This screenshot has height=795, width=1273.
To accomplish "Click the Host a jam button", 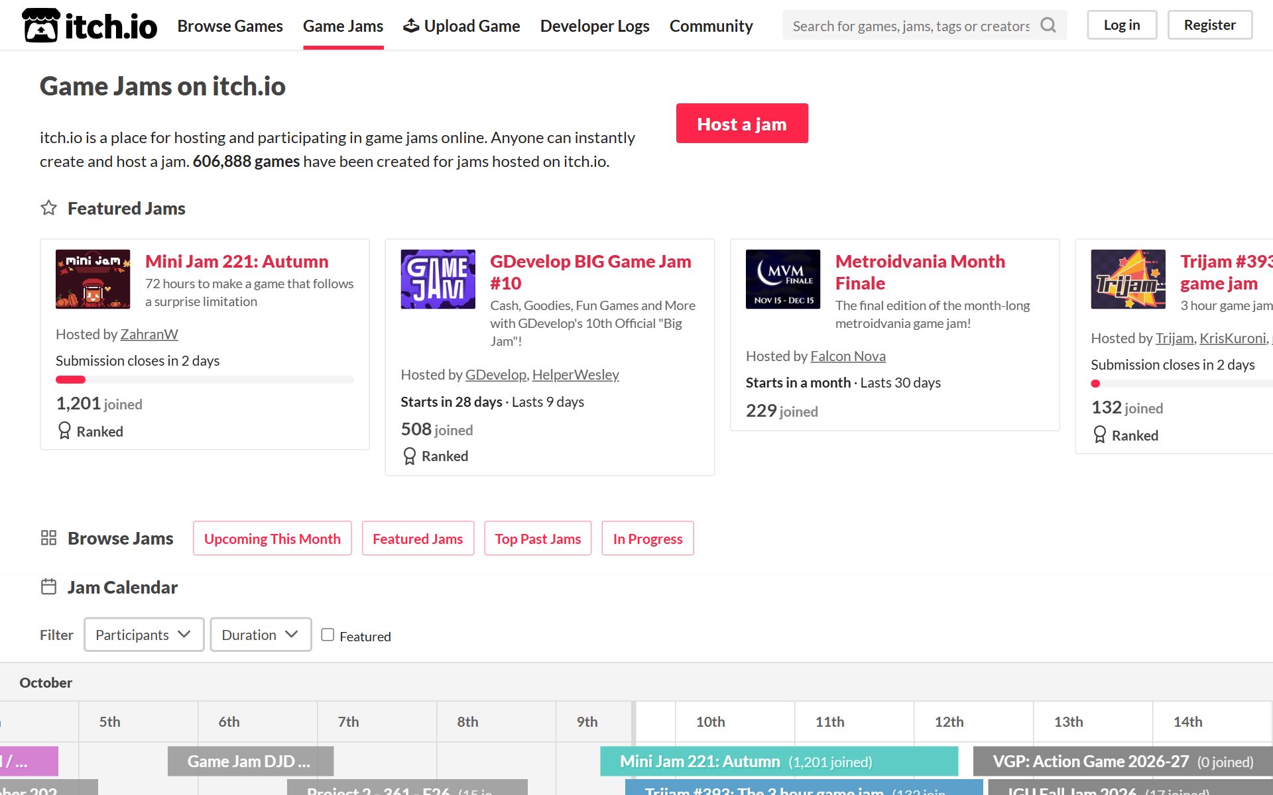I will tap(742, 123).
